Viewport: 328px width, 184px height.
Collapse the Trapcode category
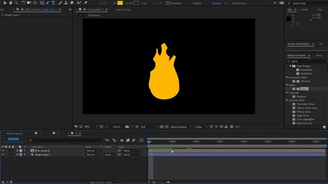tap(287, 93)
